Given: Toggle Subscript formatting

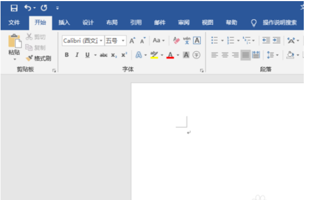Looking at the screenshot, I should 114,55.
